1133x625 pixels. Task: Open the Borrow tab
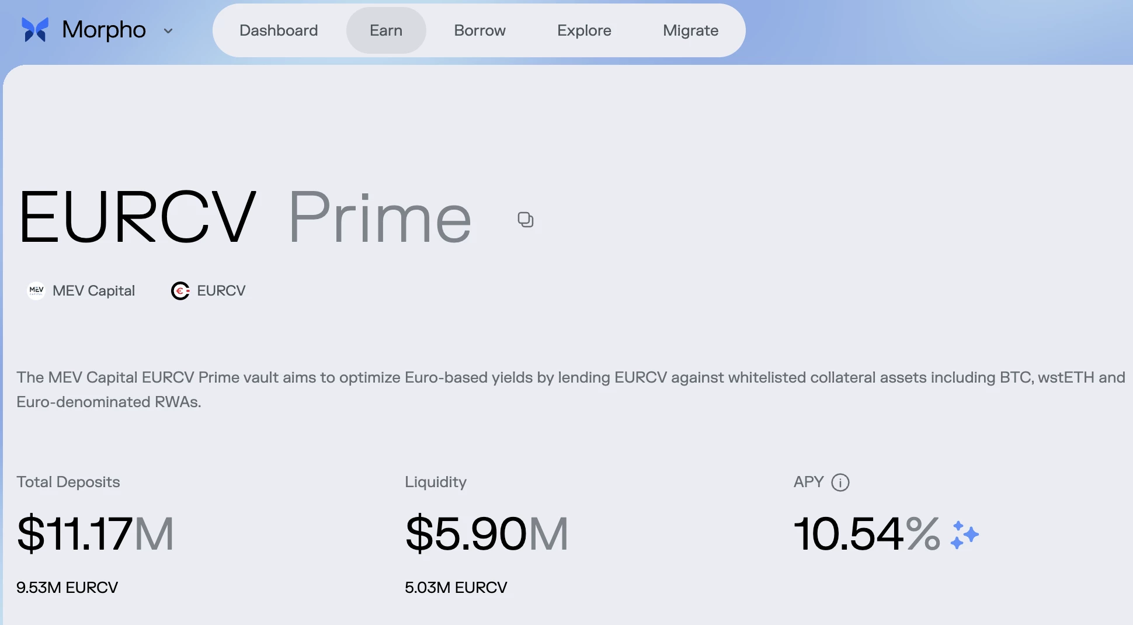(x=479, y=30)
